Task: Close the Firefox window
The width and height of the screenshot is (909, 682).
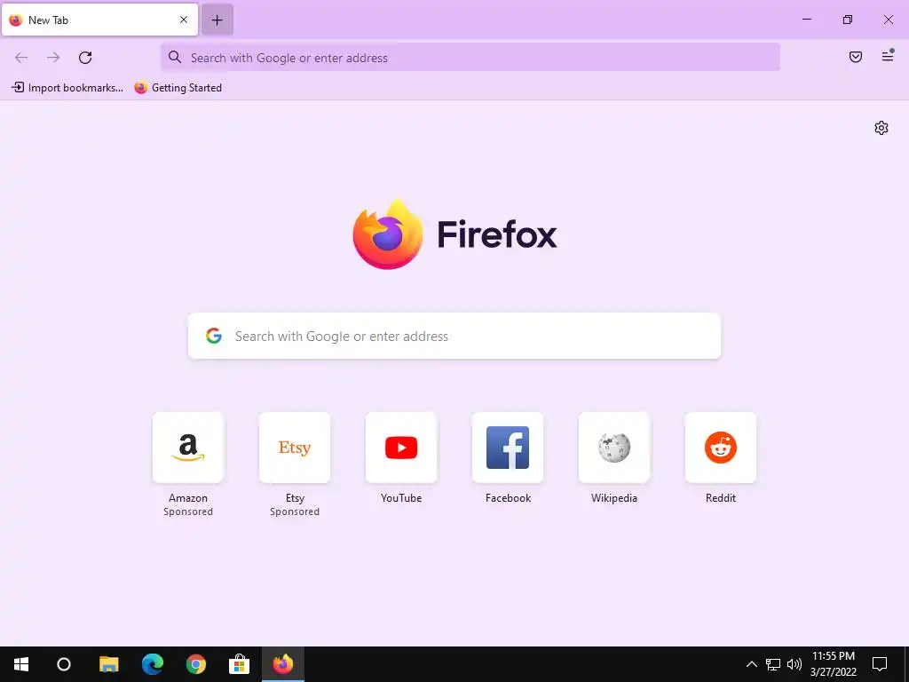Action: tap(888, 20)
